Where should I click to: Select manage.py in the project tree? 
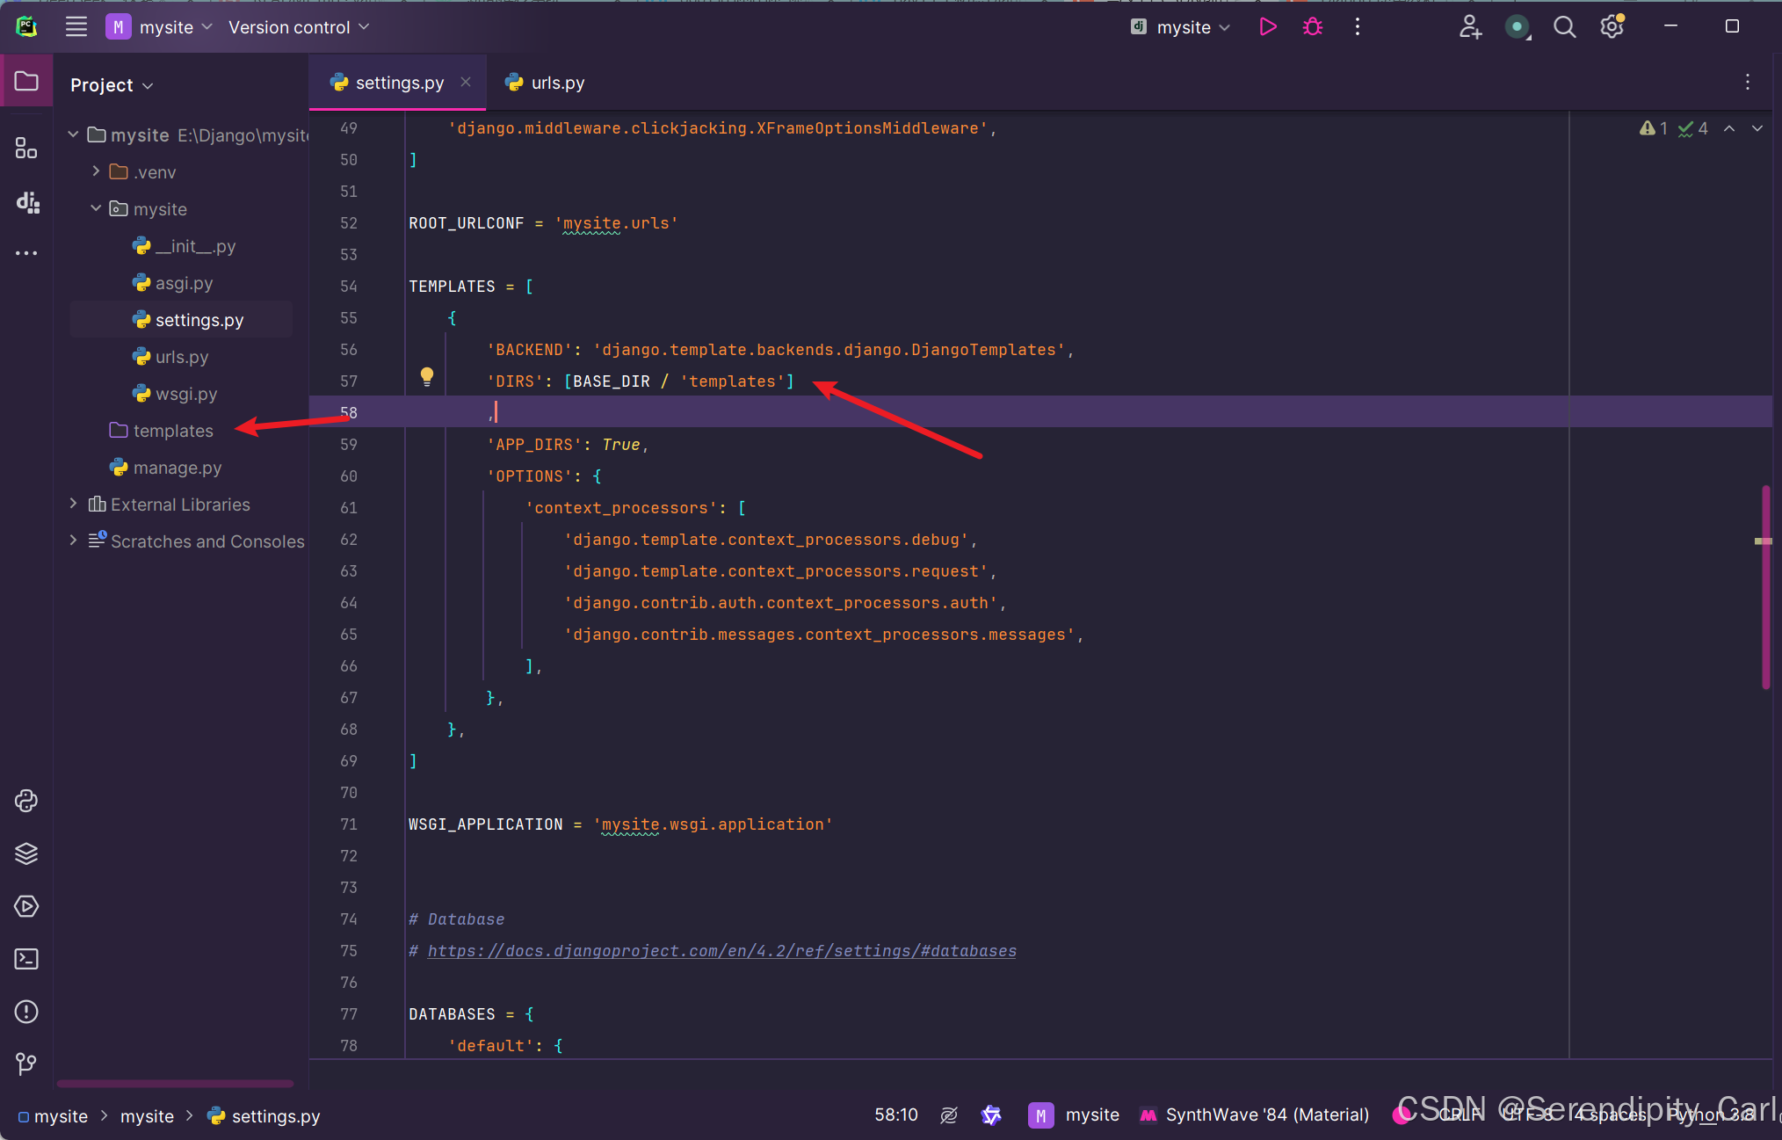pyautogui.click(x=177, y=468)
